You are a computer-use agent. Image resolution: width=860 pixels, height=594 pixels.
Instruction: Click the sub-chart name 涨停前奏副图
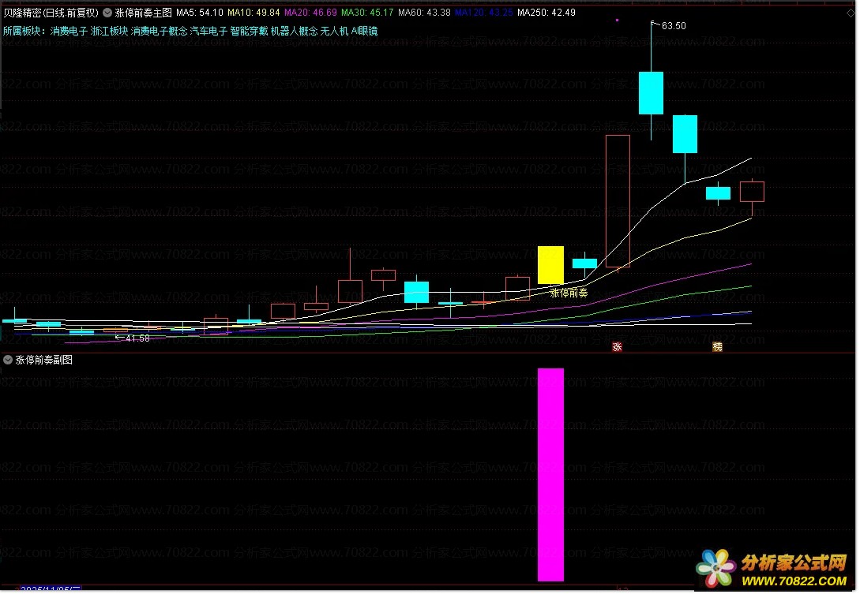[44, 360]
